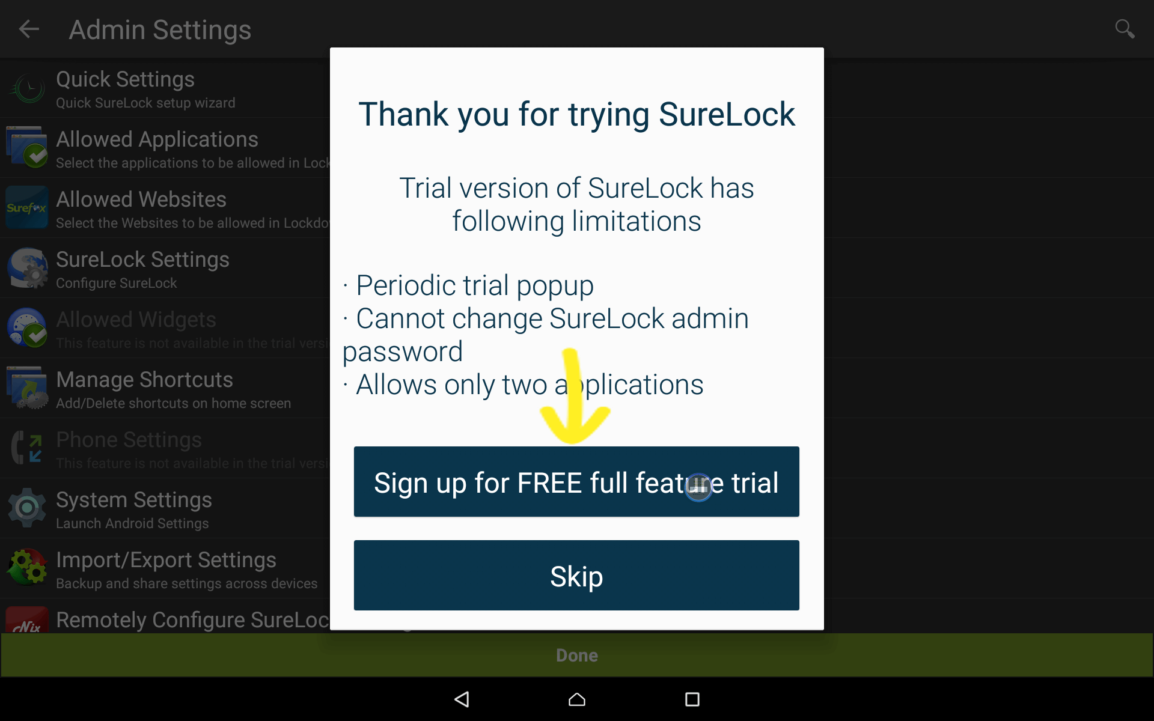Open SureLock Settings via its gear icon
This screenshot has width=1154, height=721.
coord(27,268)
